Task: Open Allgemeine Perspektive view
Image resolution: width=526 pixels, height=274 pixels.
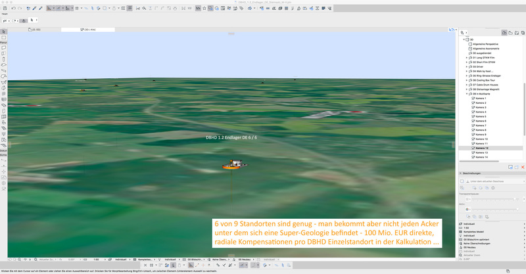Action: click(486, 44)
